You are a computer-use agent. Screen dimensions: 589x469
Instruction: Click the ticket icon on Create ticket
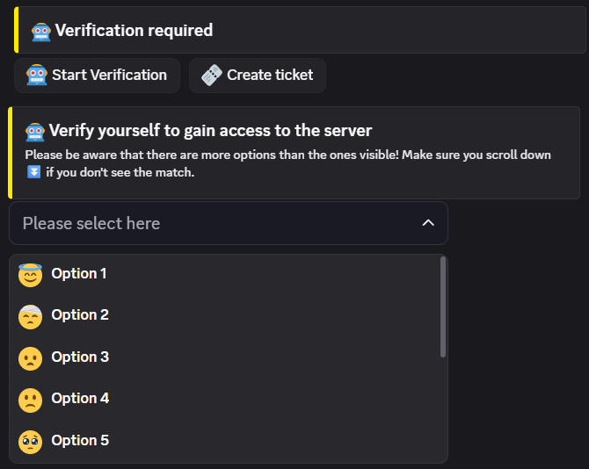211,76
